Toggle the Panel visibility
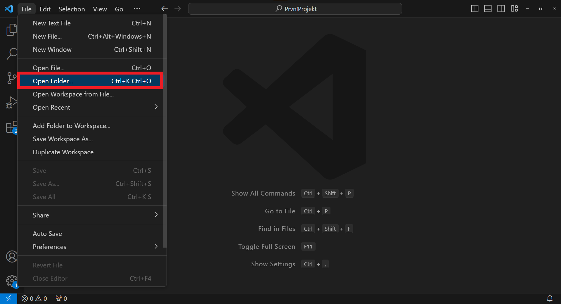 point(488,9)
